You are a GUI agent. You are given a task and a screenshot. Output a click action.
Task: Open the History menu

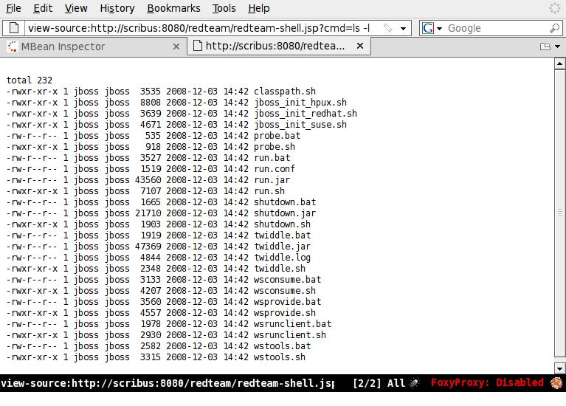pyautogui.click(x=117, y=8)
